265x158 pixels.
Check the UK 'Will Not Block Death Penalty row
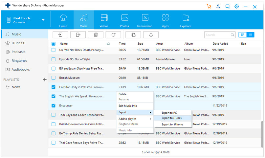tap(54, 50)
